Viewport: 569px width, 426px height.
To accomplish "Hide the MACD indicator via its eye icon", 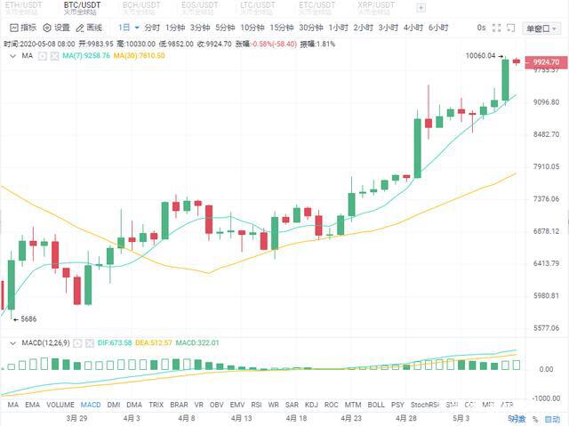I will tap(77, 343).
